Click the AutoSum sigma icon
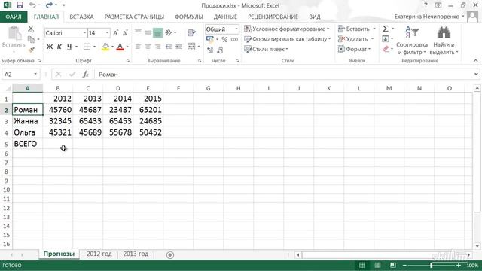The width and height of the screenshot is (482, 271). tap(386, 29)
